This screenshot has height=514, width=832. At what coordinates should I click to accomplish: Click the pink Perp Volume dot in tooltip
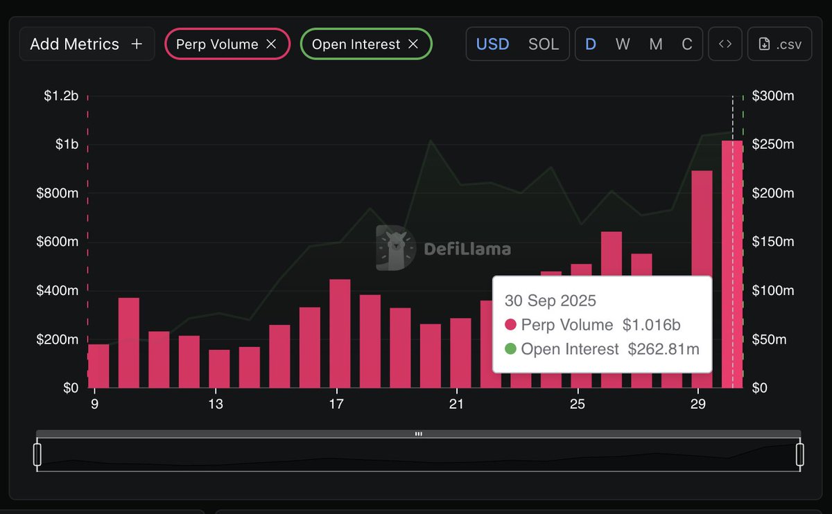pos(511,325)
